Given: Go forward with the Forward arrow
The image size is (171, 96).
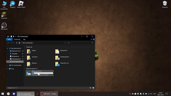Looking at the screenshot, I should (12, 43).
